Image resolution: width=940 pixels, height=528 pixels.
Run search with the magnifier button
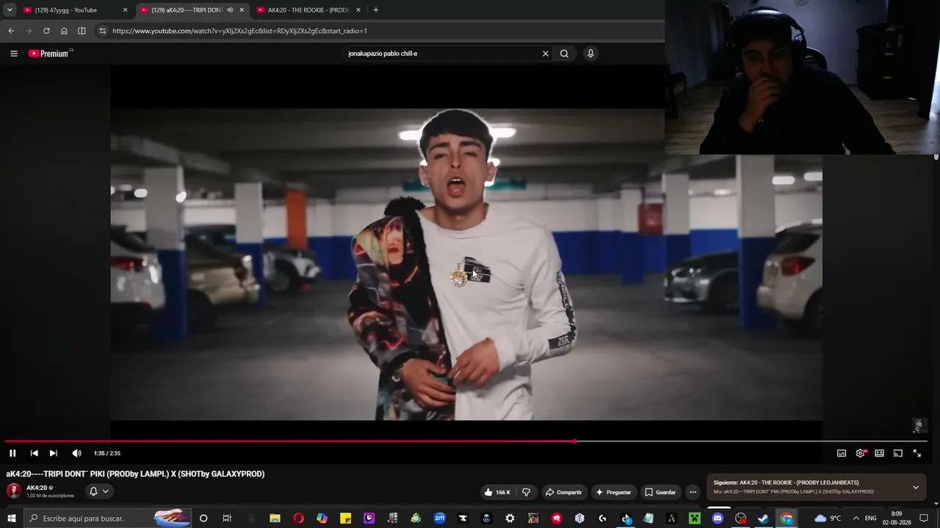pos(564,54)
